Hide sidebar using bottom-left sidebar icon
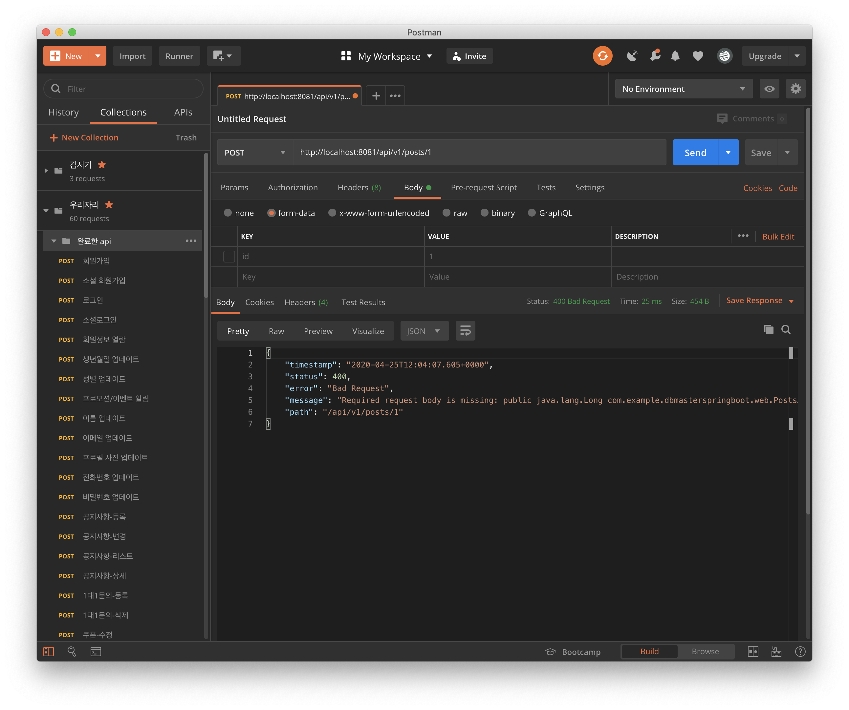 (x=49, y=651)
